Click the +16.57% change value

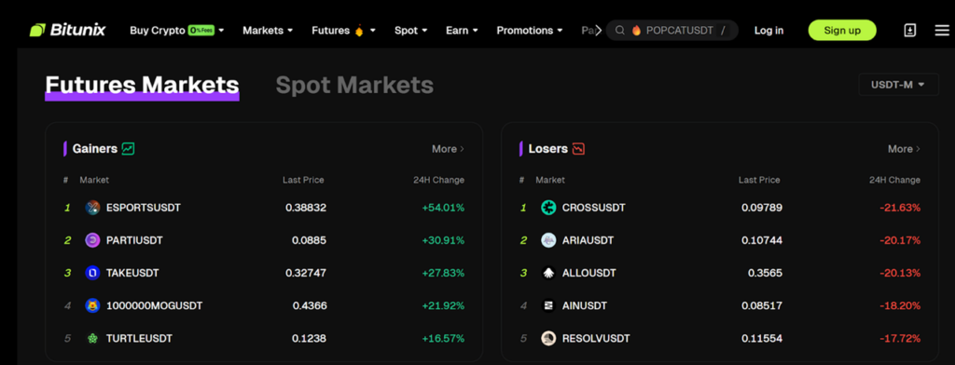click(443, 338)
